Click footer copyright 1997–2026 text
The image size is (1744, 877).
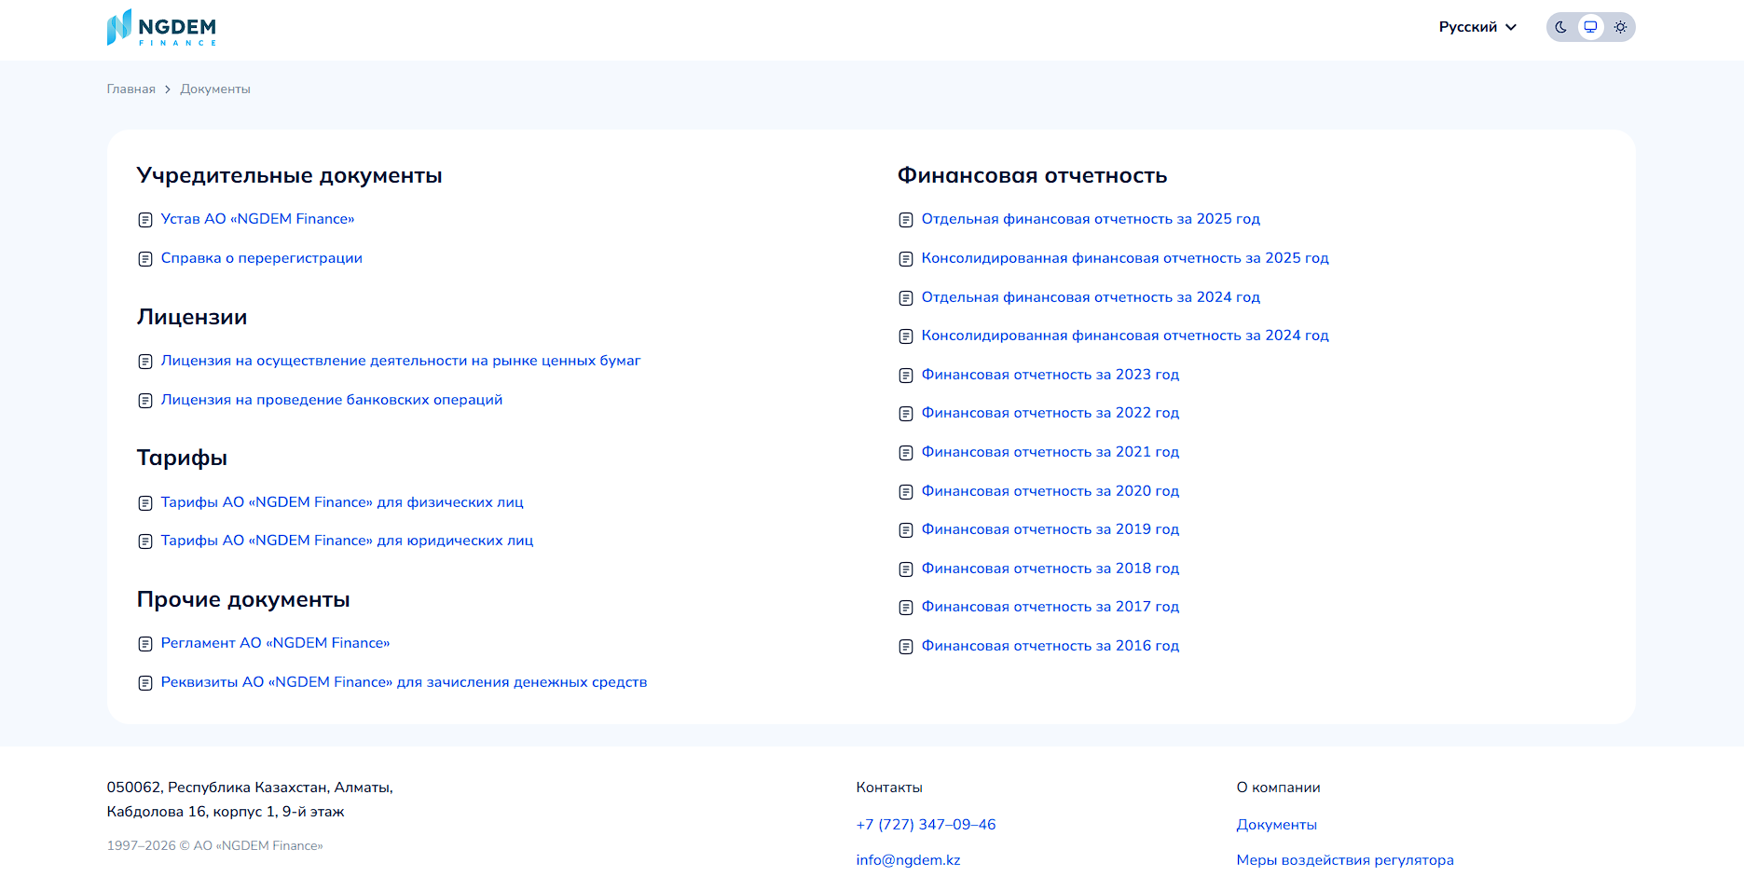coord(214,846)
